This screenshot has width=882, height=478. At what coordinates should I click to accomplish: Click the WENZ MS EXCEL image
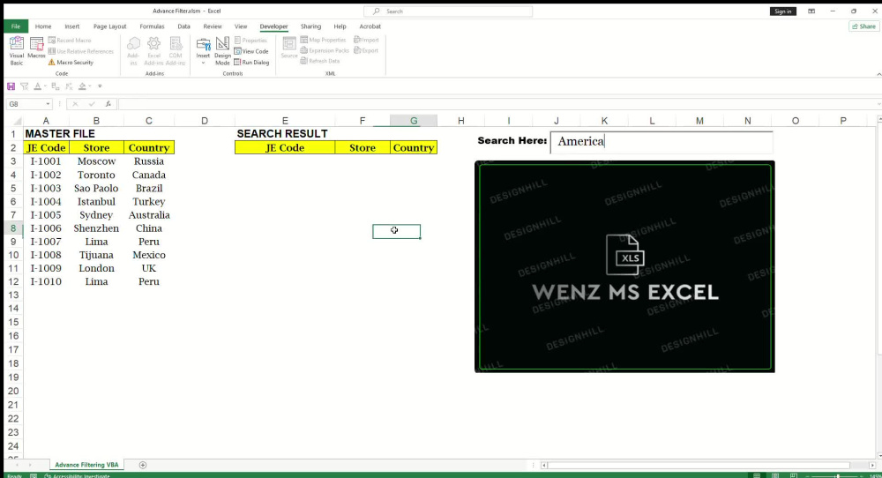(624, 266)
